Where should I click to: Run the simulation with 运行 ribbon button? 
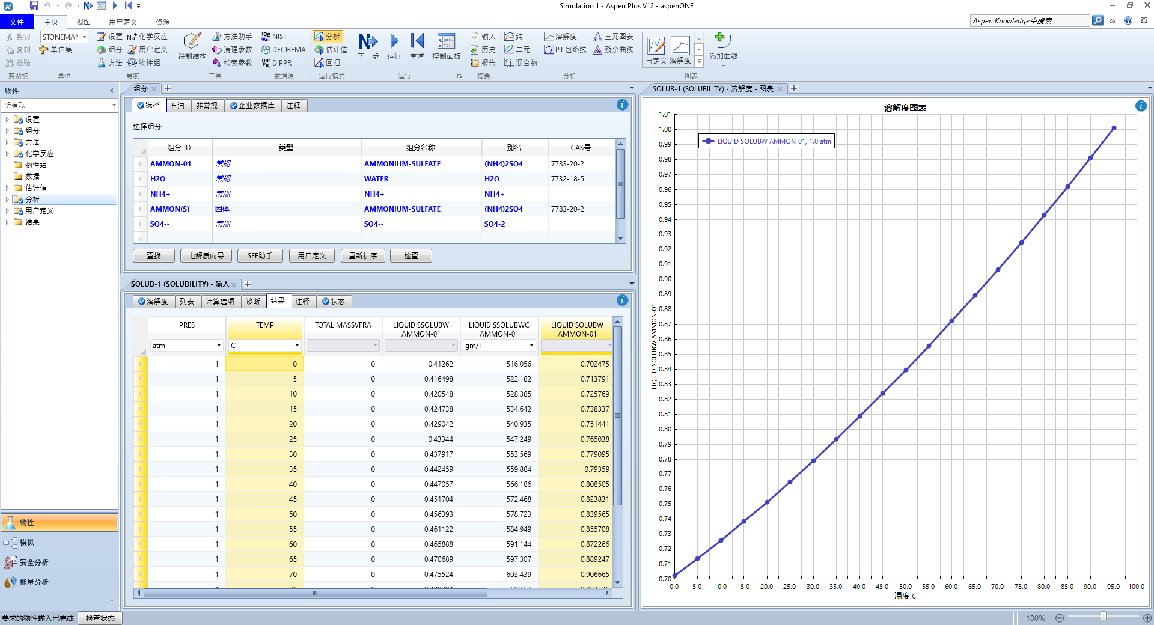[x=394, y=47]
